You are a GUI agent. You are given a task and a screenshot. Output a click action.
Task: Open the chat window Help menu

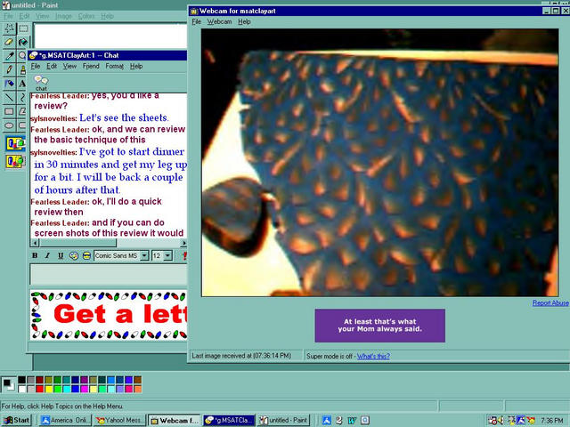coord(136,66)
